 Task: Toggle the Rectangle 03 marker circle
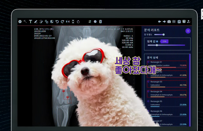point(148,82)
